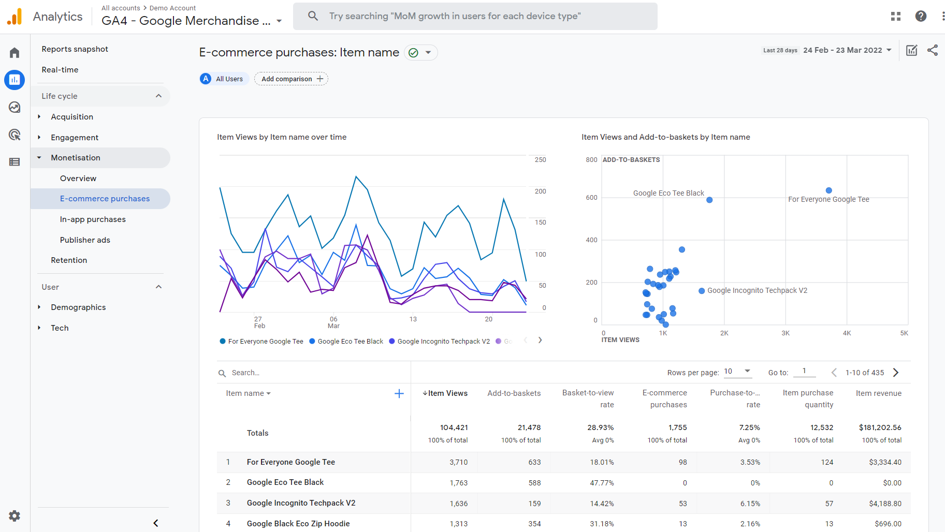
Task: Toggle Google Eco Tee Black legend series
Action: point(346,342)
